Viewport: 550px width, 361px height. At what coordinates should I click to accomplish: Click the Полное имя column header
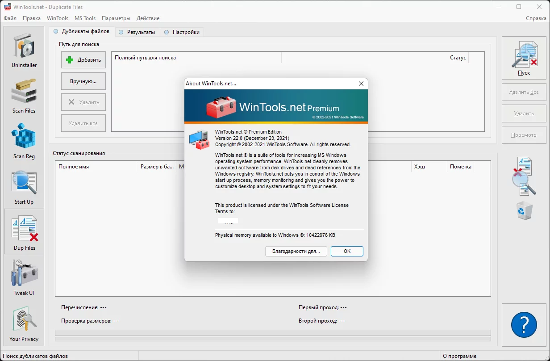96,167
